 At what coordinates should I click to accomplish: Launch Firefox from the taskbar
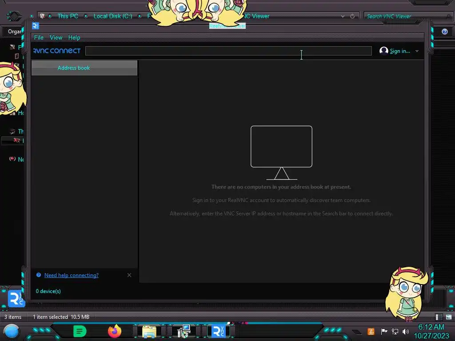point(115,331)
